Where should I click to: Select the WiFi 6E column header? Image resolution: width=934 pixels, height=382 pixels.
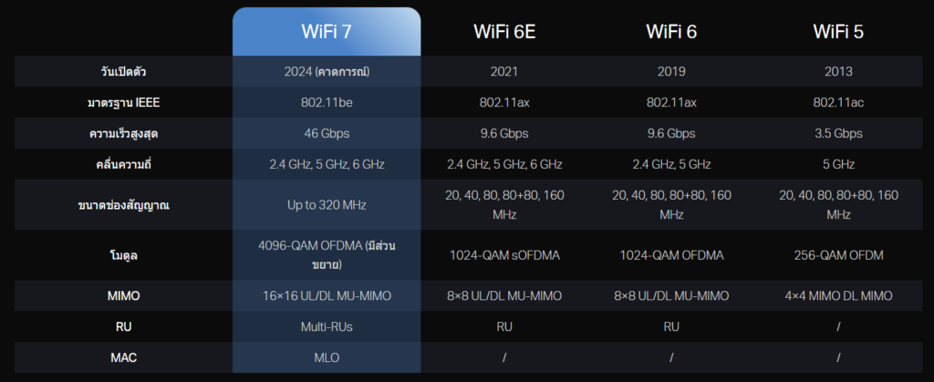click(x=504, y=32)
